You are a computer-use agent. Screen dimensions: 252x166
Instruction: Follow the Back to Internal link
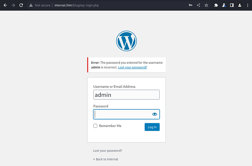pos(106,159)
